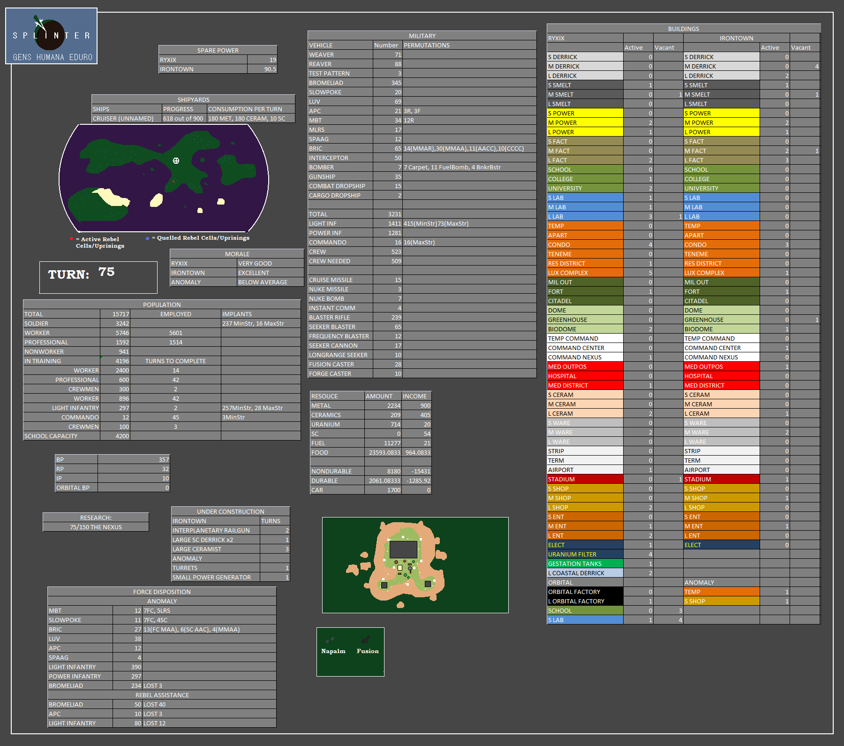Select the Napalm icon
This screenshot has width=844, height=746.
click(330, 640)
